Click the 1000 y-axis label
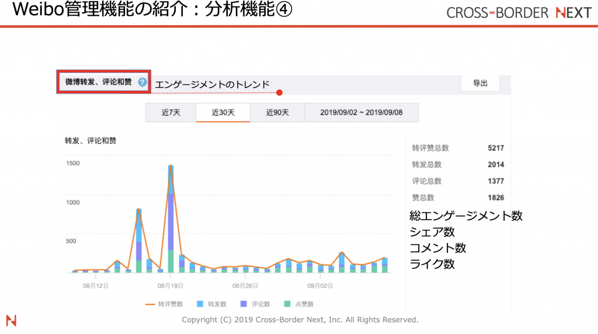Viewport: 598px width, 334px height. coord(73,202)
